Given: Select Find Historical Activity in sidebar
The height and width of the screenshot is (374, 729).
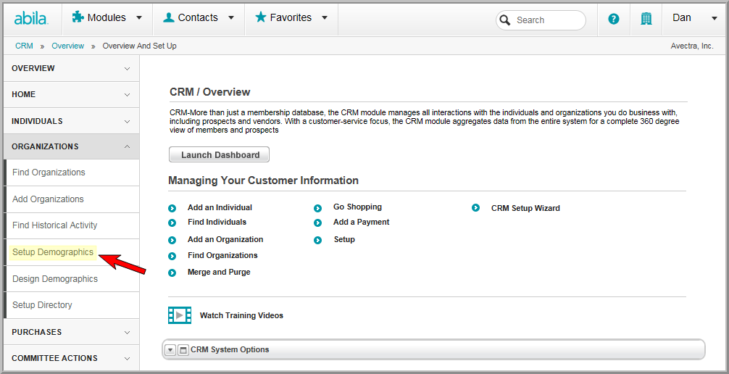Looking at the screenshot, I should pos(55,225).
